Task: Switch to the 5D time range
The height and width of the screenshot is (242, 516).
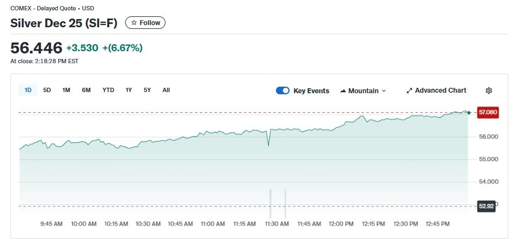Action: [x=47, y=90]
